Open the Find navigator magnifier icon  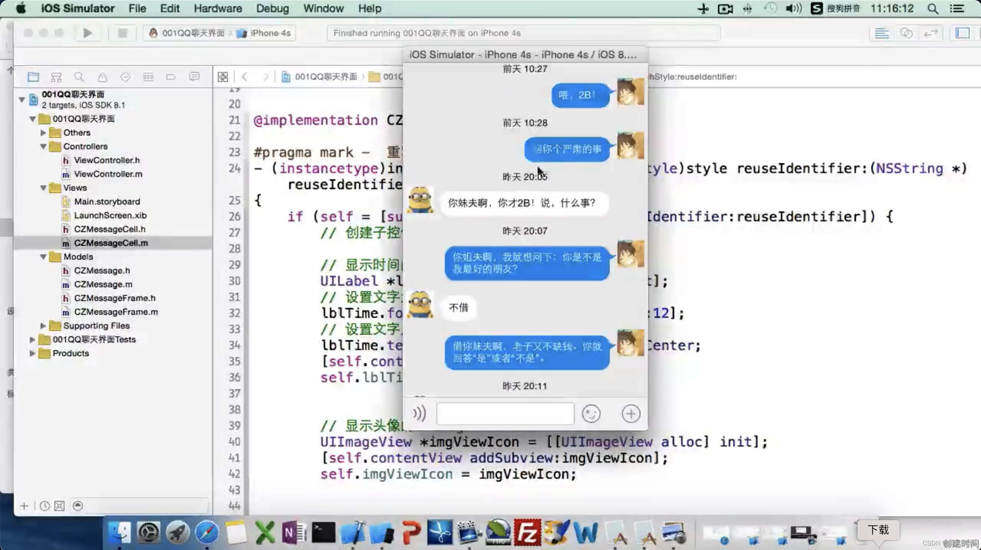(79, 77)
